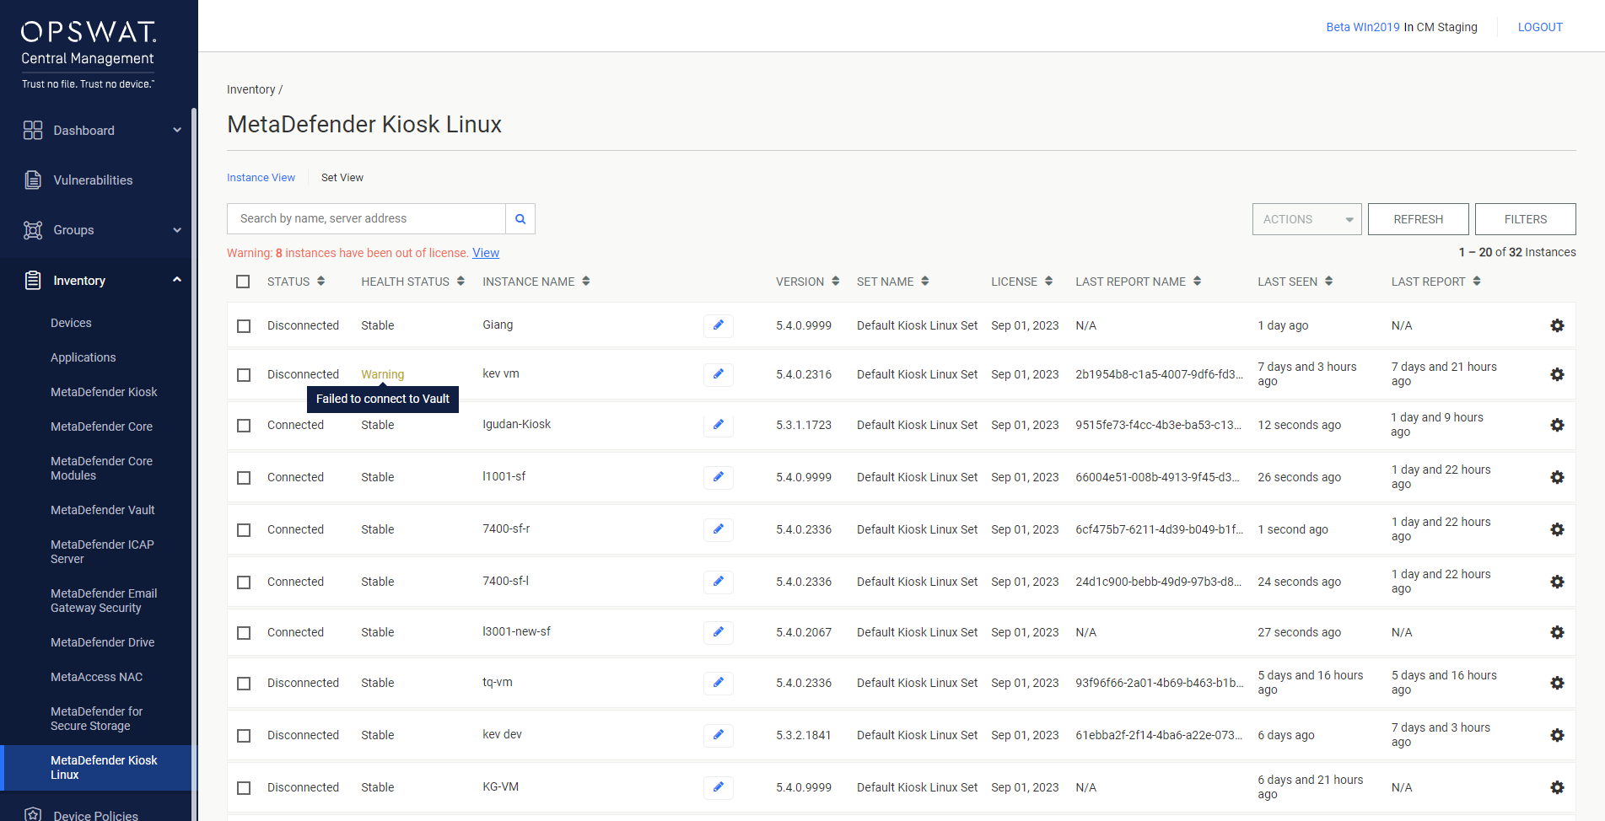Viewport: 1605px width, 821px height.
Task: Click the search magnifier icon
Action: (520, 219)
